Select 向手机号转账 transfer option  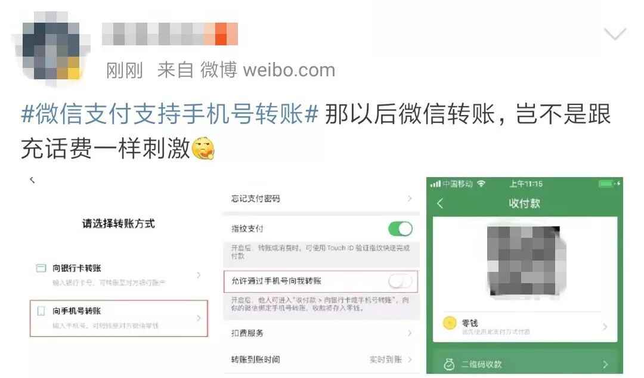coord(119,318)
